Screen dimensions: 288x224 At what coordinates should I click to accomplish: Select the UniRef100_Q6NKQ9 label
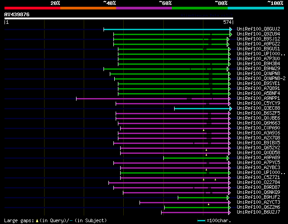tap(258, 193)
